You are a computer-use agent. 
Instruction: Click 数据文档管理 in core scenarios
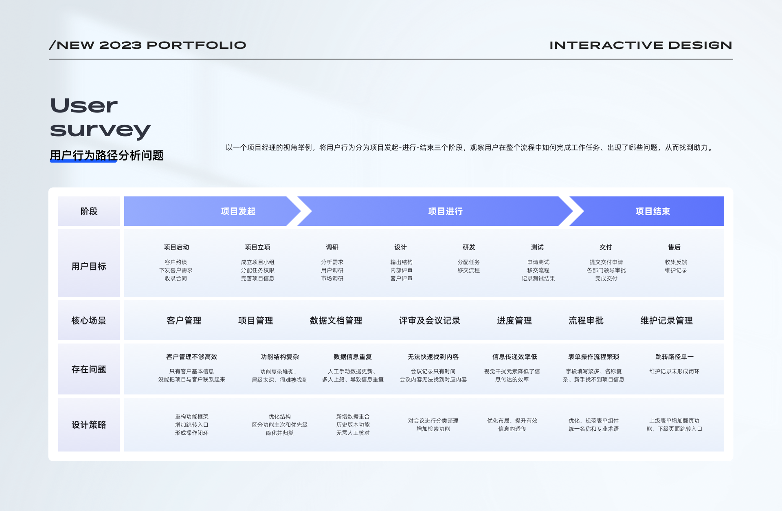click(x=336, y=321)
